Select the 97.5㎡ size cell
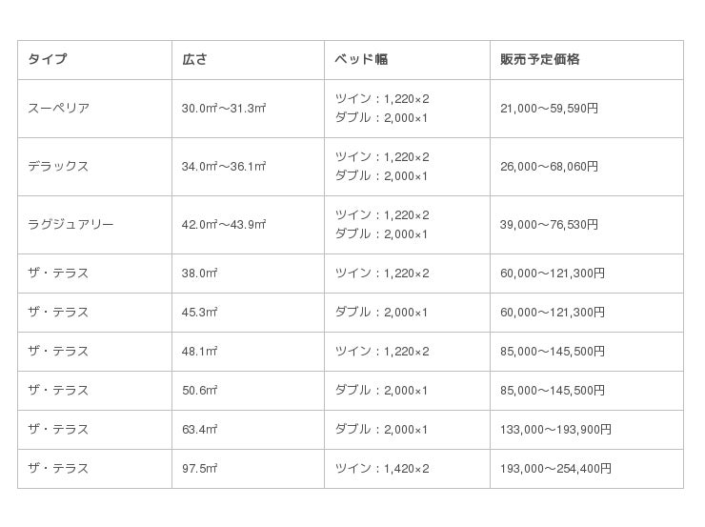 tap(200, 469)
